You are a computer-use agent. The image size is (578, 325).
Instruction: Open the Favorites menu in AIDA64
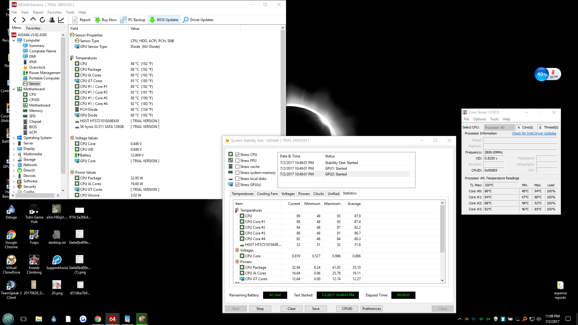click(x=54, y=12)
